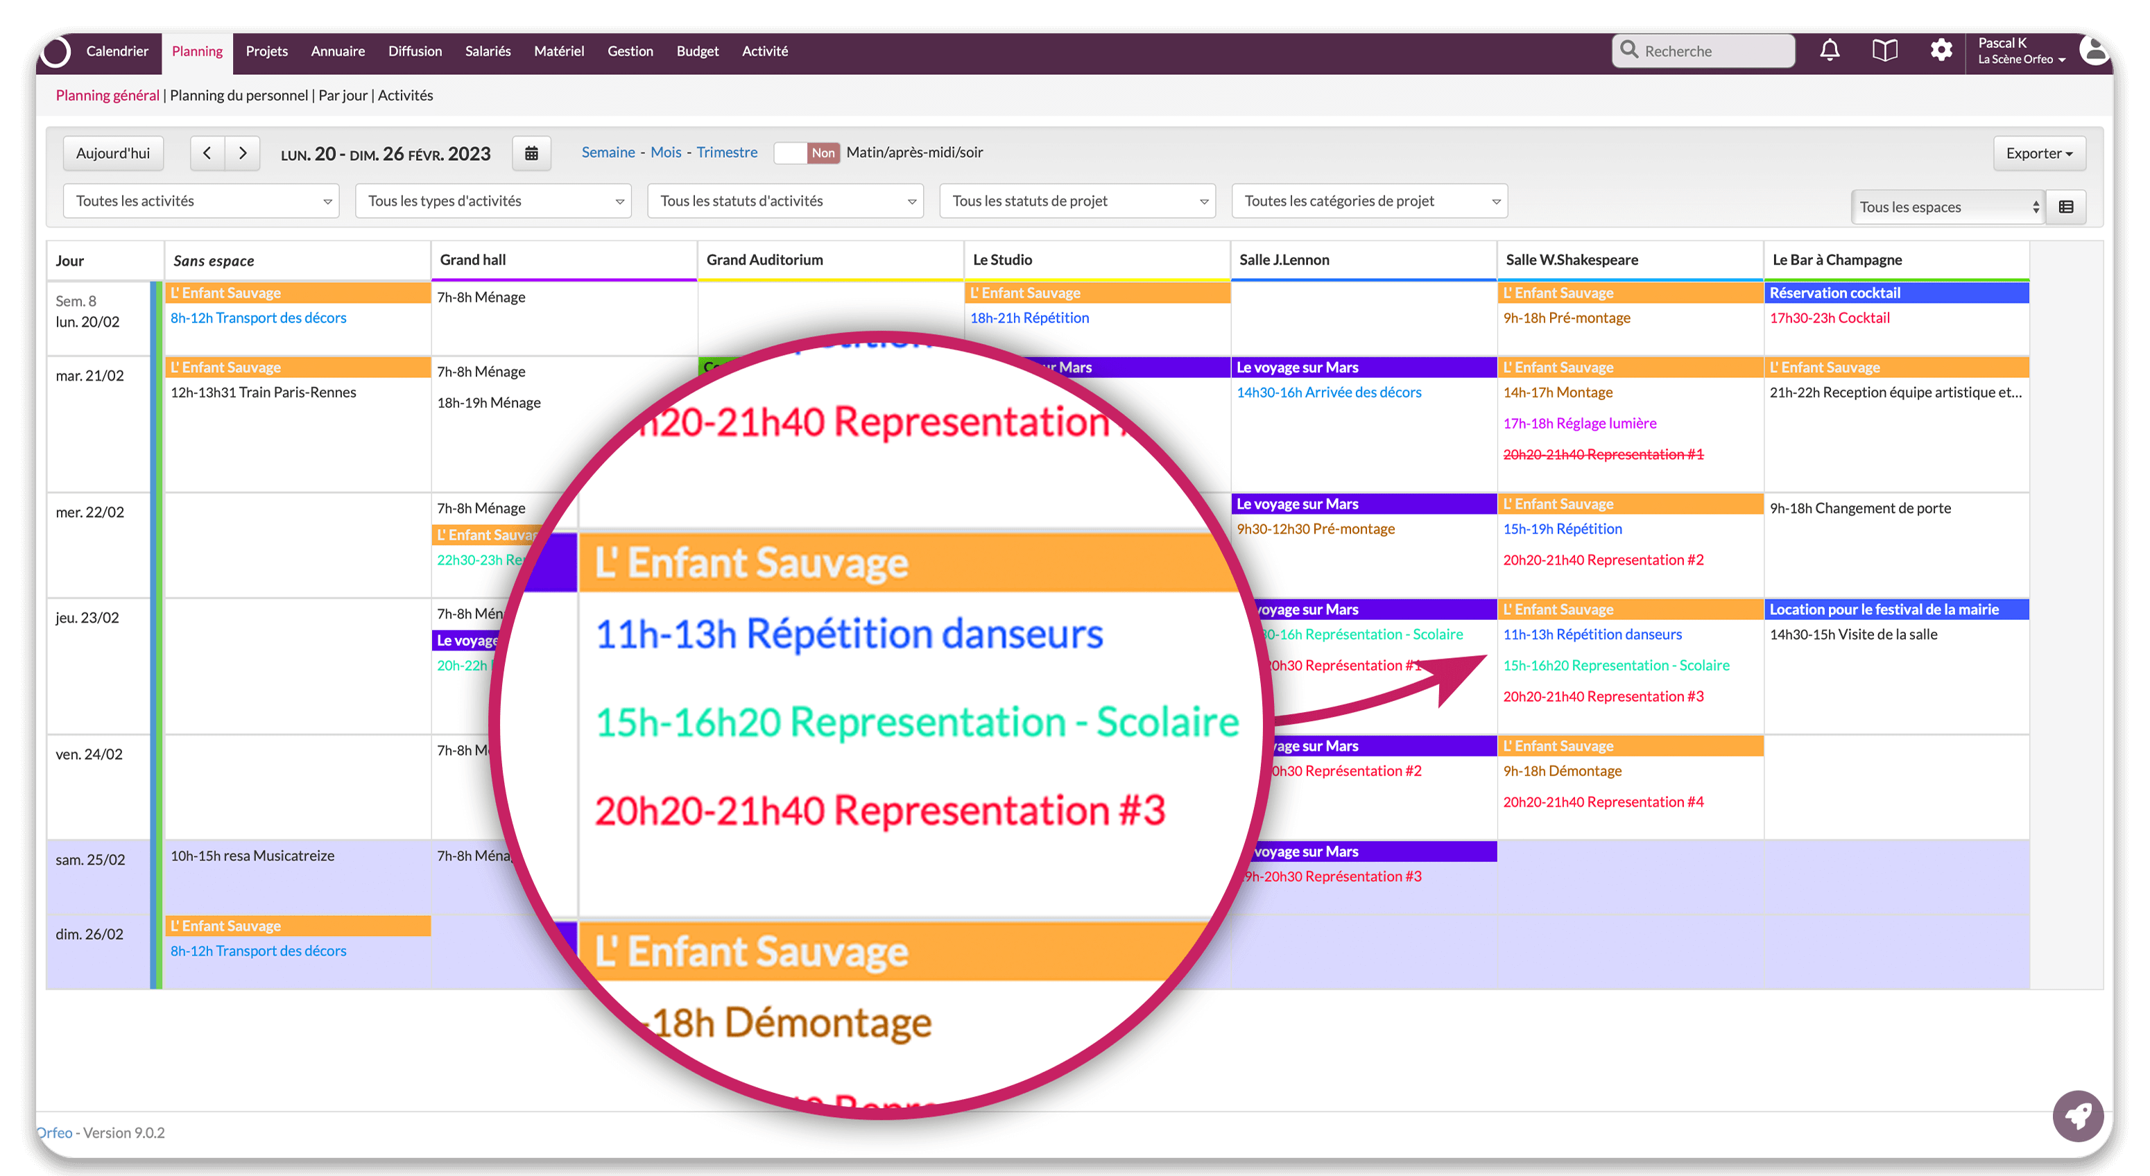This screenshot has width=2150, height=1176.
Task: Open the Diffusion menu
Action: pos(415,51)
